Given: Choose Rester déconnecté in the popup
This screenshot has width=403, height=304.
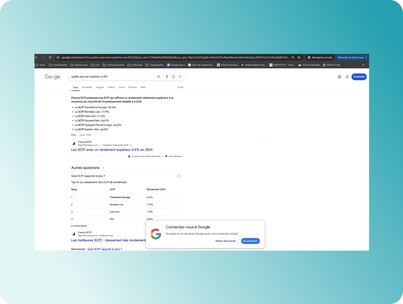Looking at the screenshot, I should pos(226,241).
